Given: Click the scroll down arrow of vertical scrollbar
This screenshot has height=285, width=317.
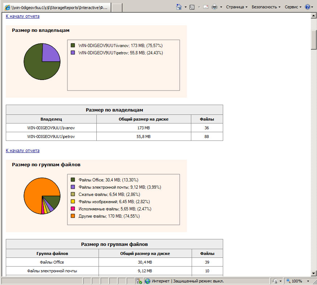Looking at the screenshot, I should coord(314,273).
